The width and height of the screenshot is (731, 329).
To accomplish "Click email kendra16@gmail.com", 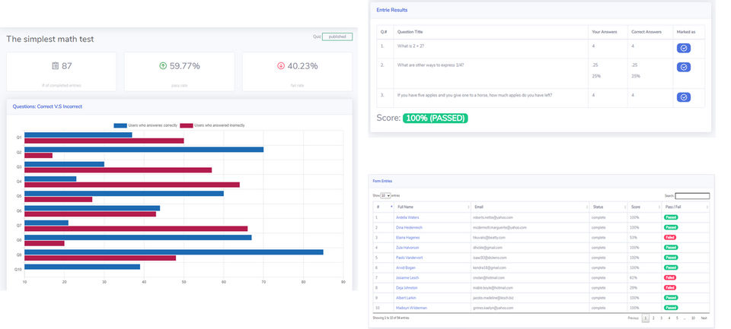I will click(x=488, y=267).
